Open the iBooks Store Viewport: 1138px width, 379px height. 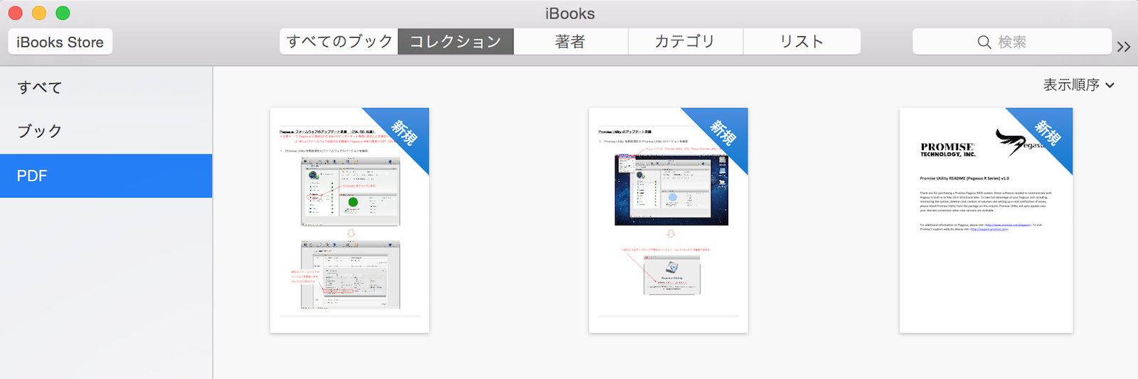tap(60, 42)
